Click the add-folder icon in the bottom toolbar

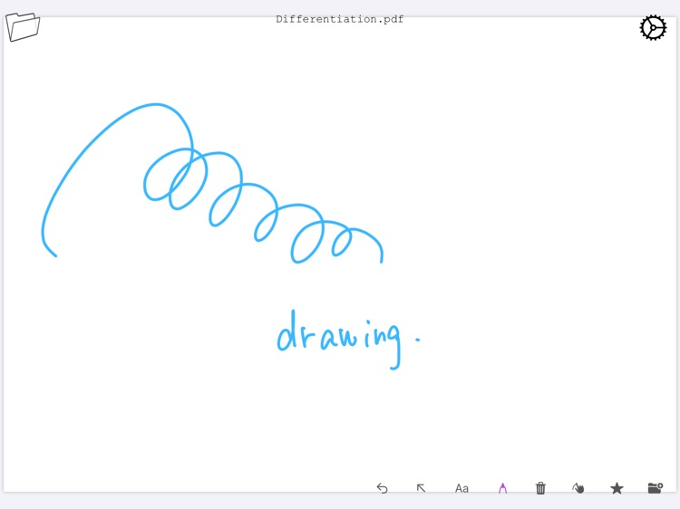click(655, 488)
